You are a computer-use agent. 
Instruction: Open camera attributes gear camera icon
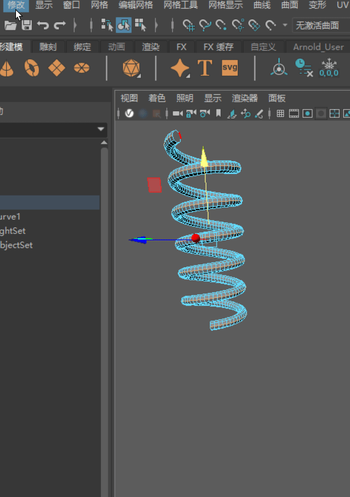pos(205,113)
